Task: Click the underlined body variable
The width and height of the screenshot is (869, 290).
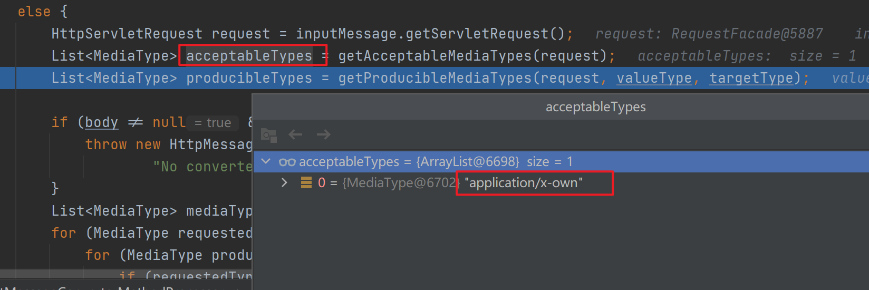Action: pyautogui.click(x=101, y=122)
